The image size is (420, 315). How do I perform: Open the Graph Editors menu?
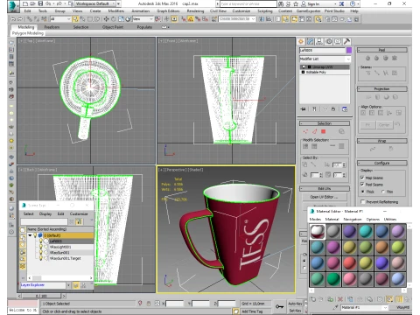coord(168,11)
